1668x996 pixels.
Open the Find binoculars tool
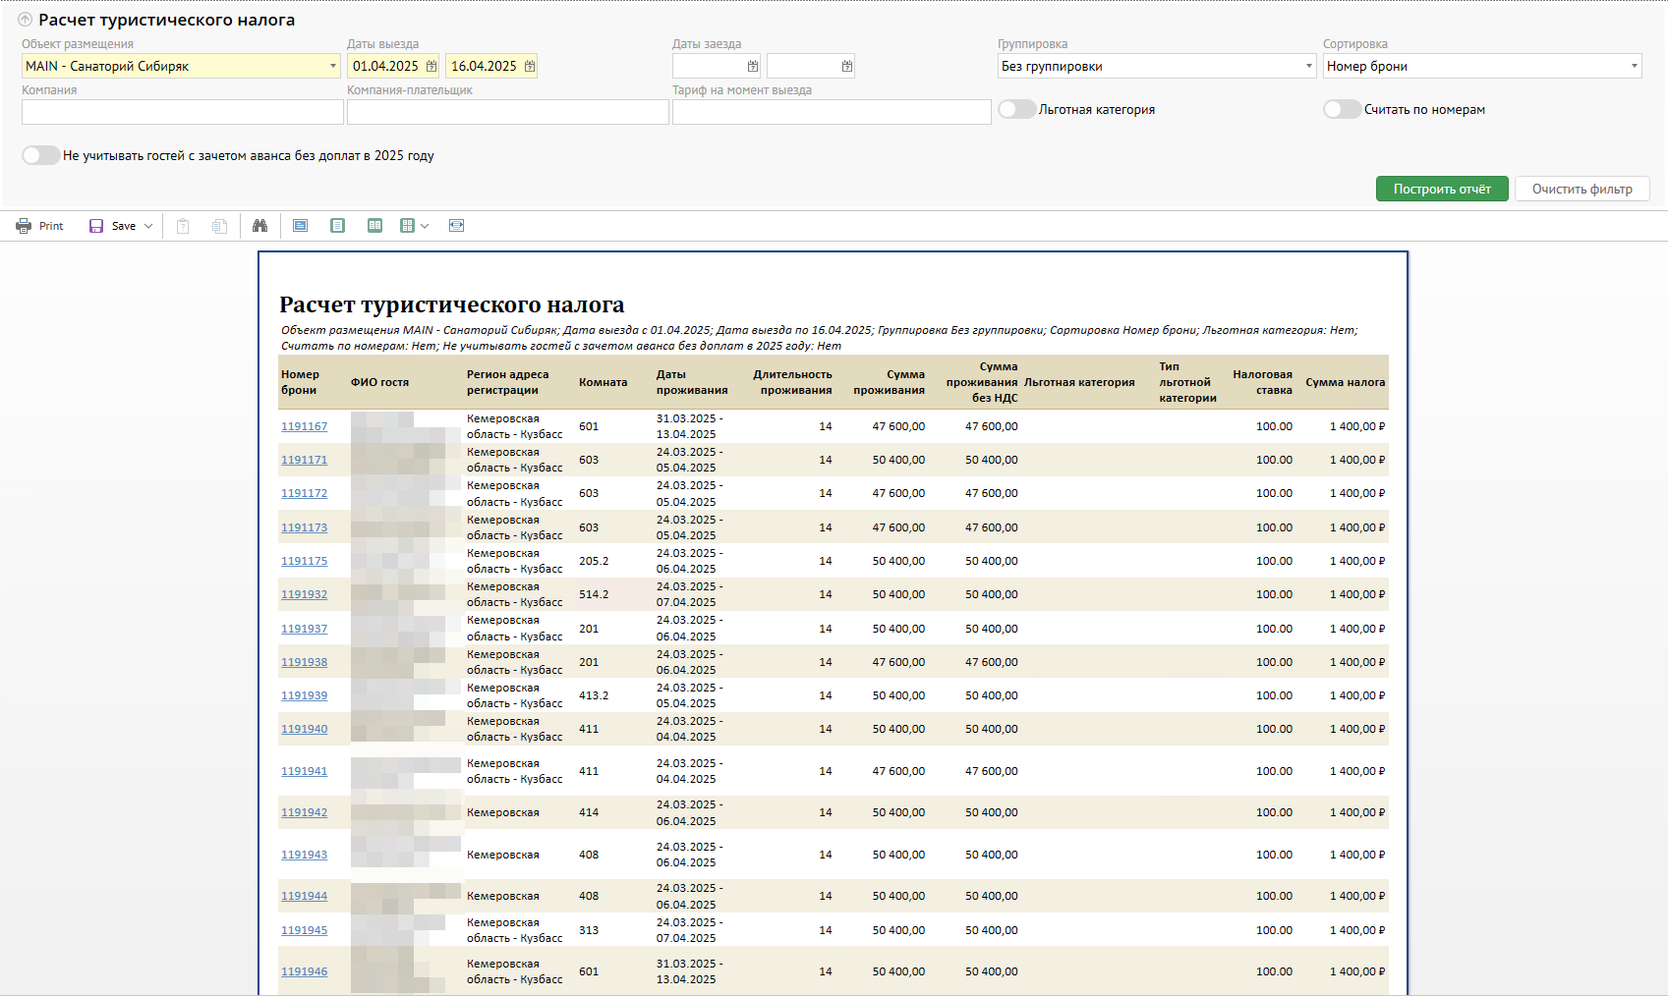(259, 226)
